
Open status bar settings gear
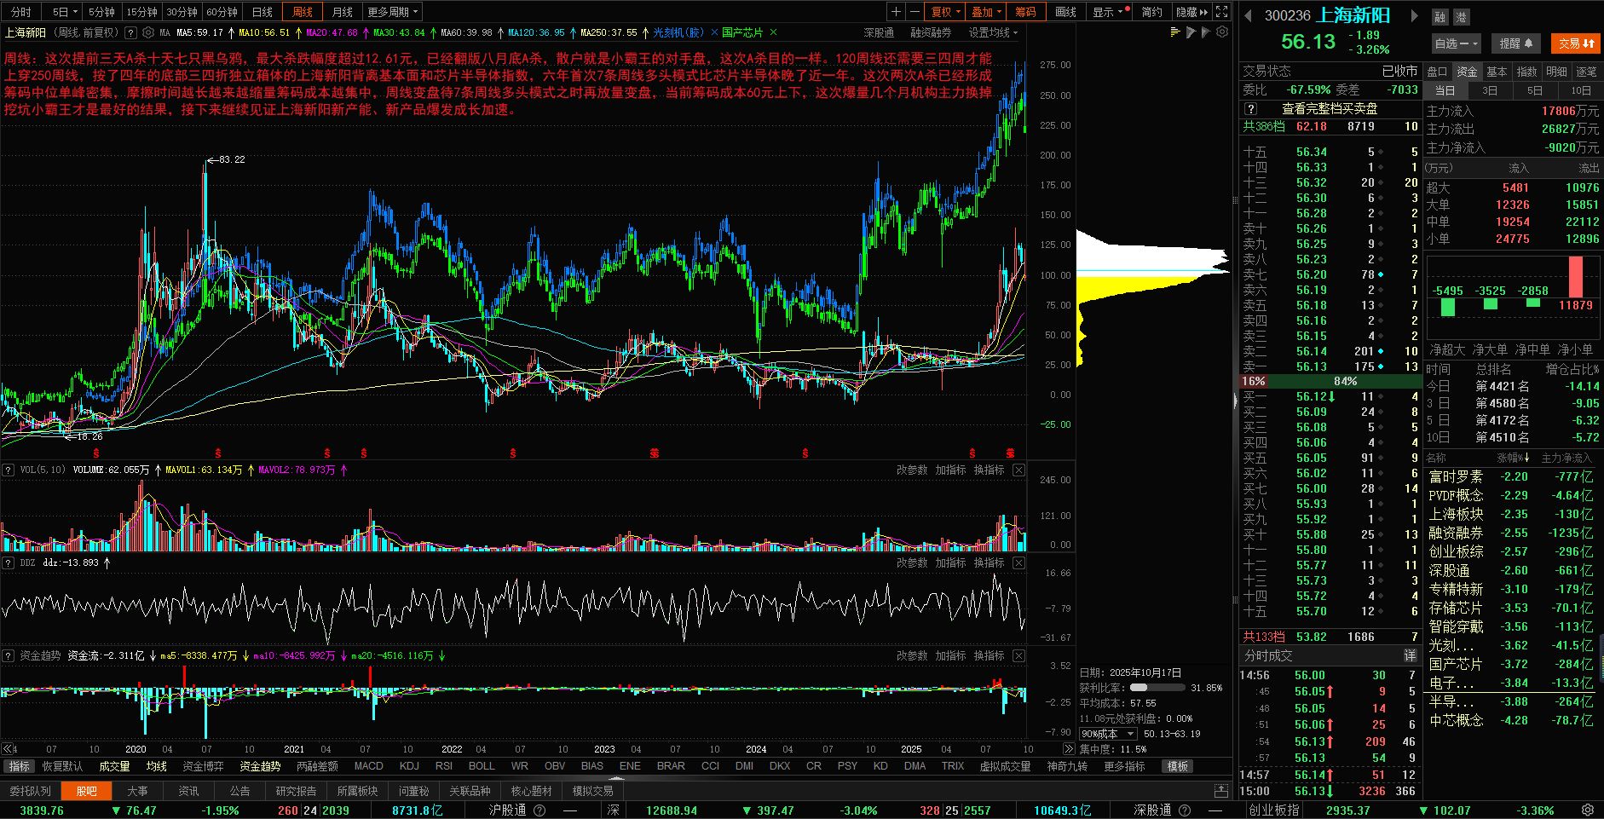[x=1588, y=810]
